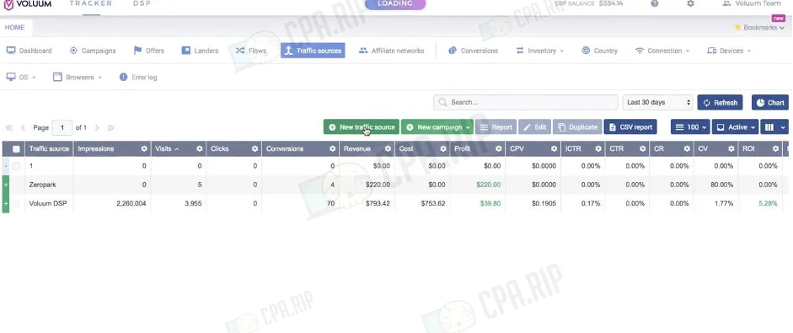Open the Conversions view
793x333 pixels.
[473, 51]
